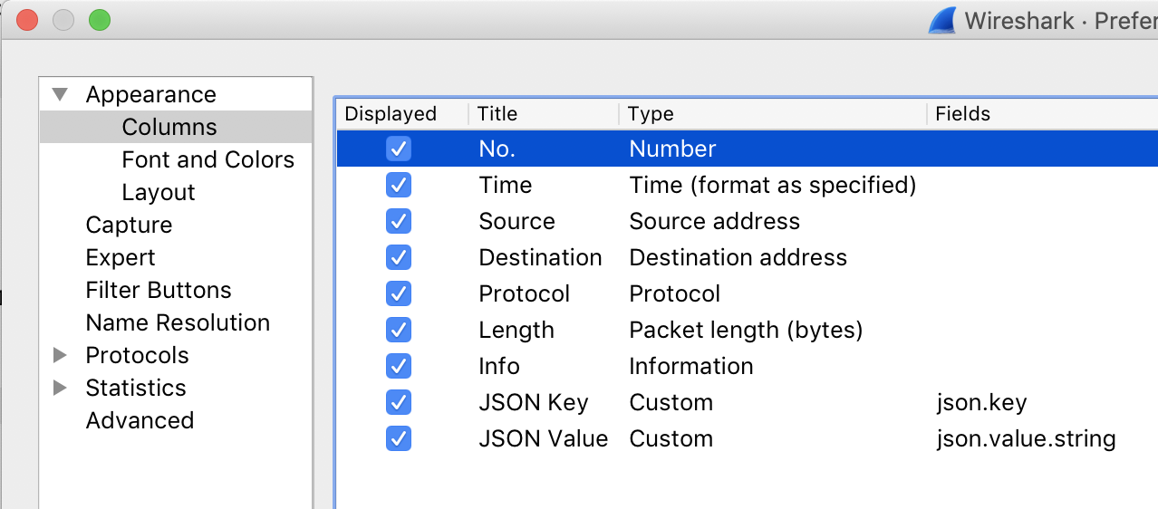Image resolution: width=1158 pixels, height=509 pixels.
Task: Disable display of the Protocol column
Action: coord(399,293)
